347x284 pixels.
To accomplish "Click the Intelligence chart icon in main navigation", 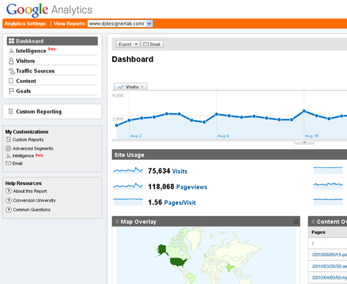I will point(12,51).
